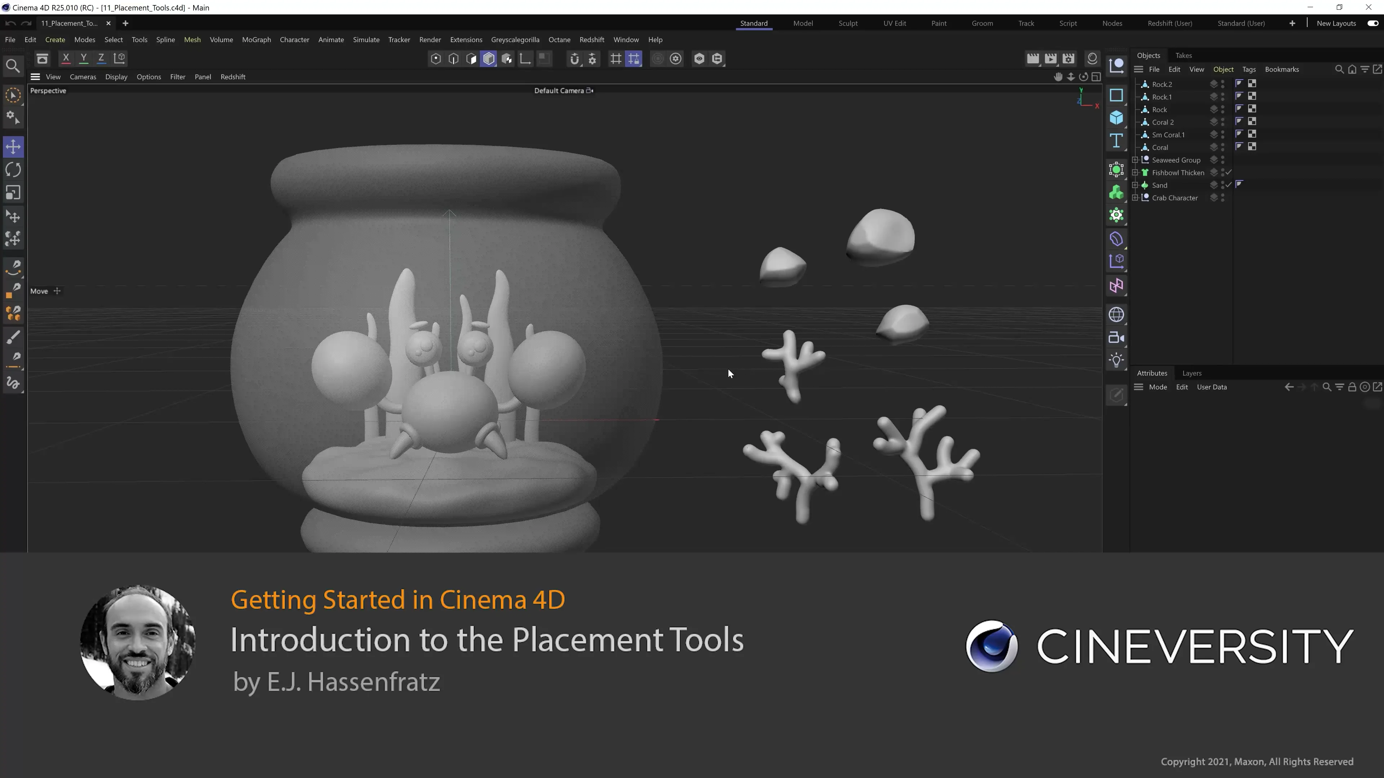The height and width of the screenshot is (778, 1384).
Task: Open the Greyscalegorilla menu
Action: tap(515, 40)
